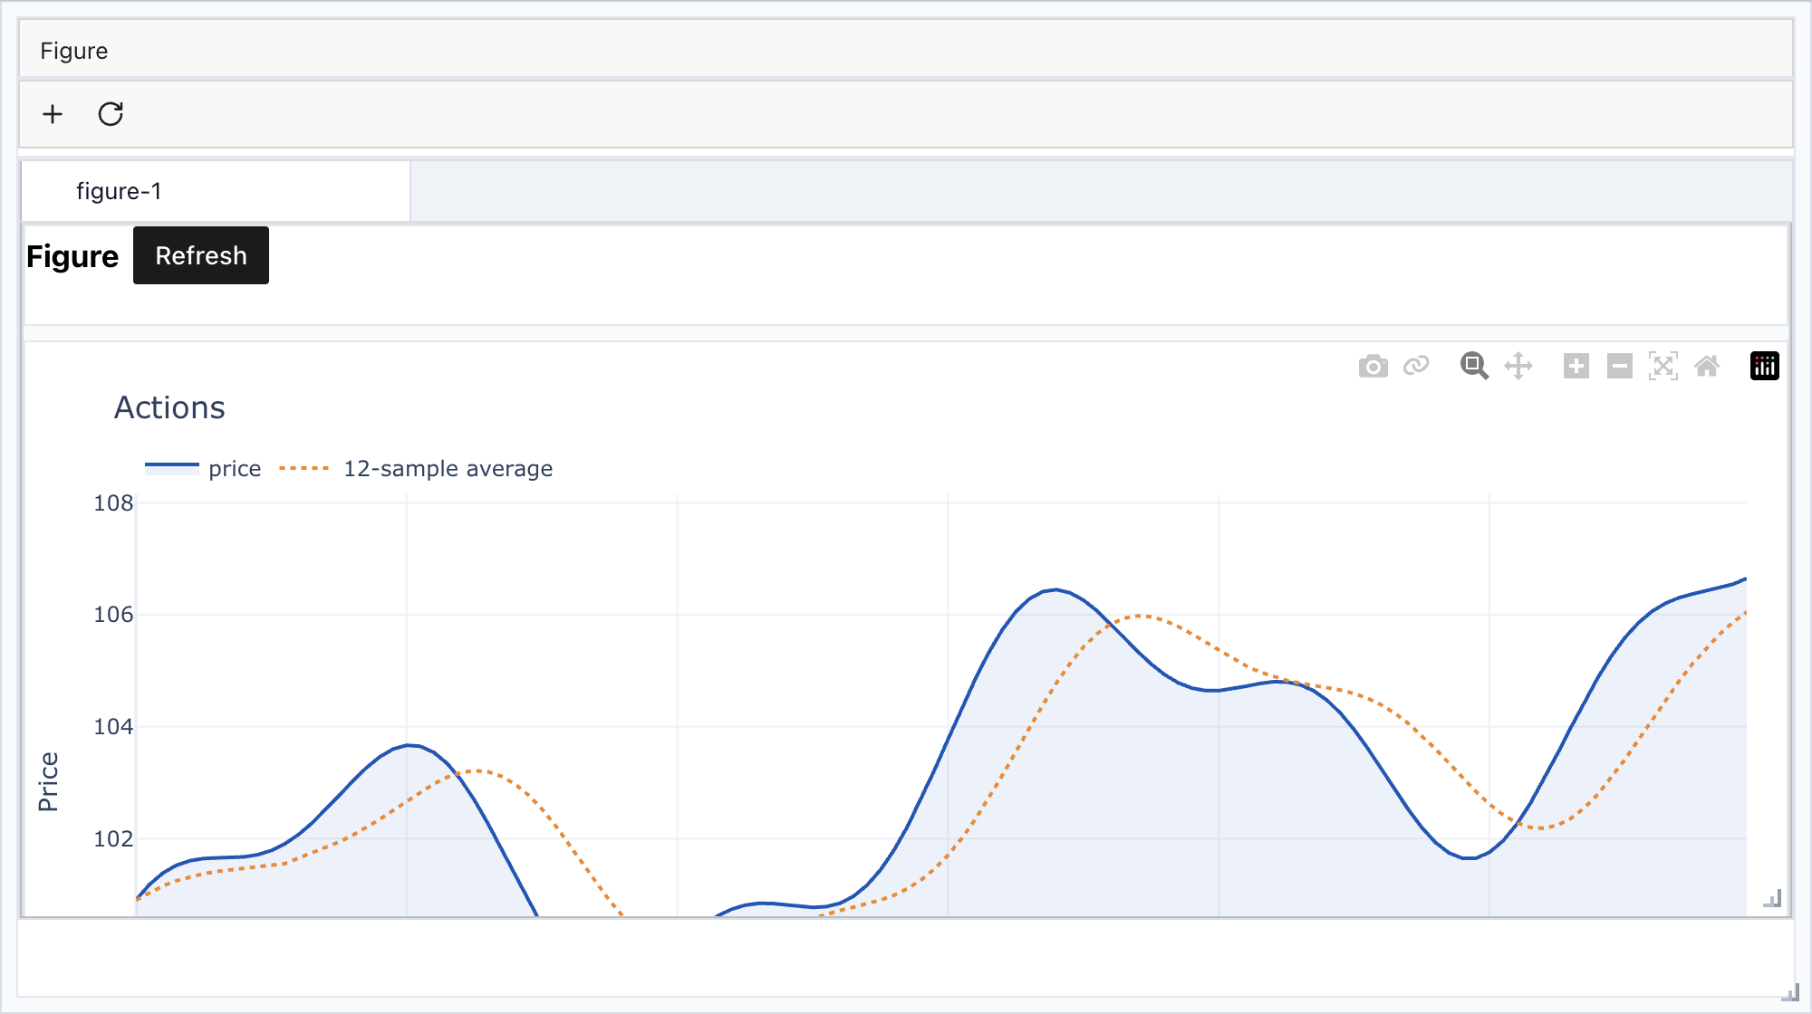Screen dimensions: 1812x1014
Task: Click the 108 y-axis tick label
Action: (x=113, y=502)
